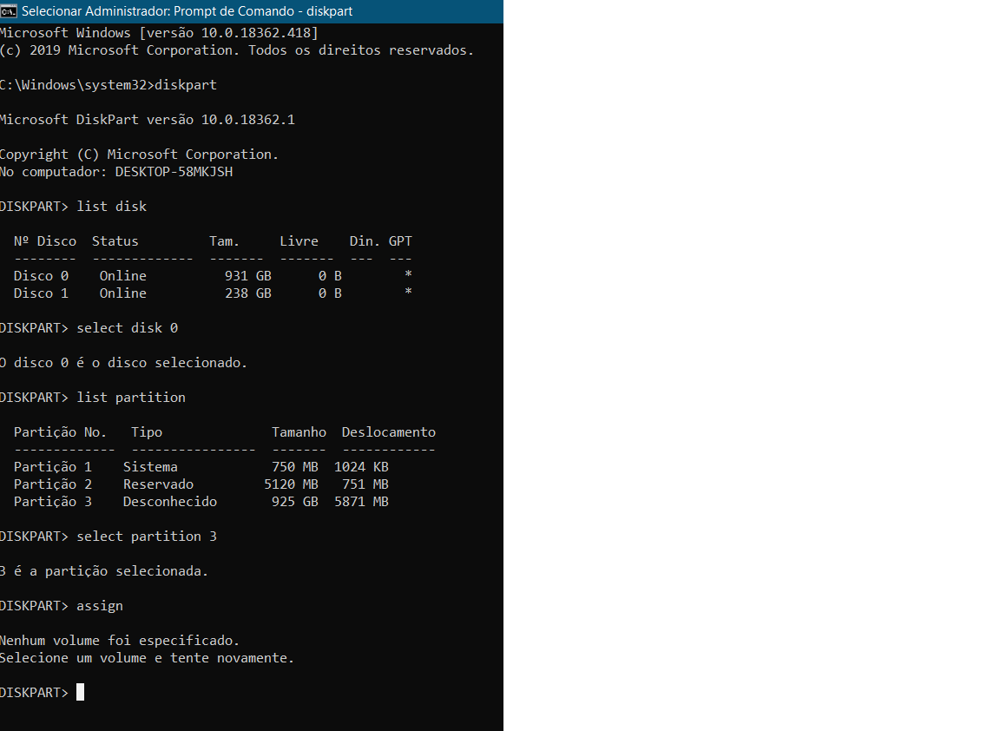Click the 'Microsoft DiskPart versão 10.0.18362.1' line
Image resolution: width=1000 pixels, height=731 pixels.
click(x=148, y=119)
